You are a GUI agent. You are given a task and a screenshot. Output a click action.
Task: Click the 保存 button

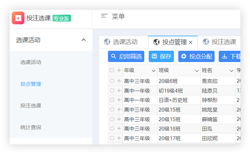pyautogui.click(x=161, y=56)
